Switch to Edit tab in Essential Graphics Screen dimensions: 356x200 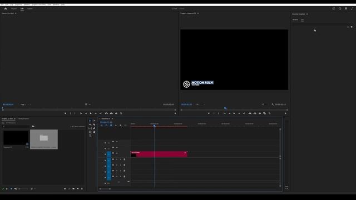pyautogui.click(x=303, y=20)
